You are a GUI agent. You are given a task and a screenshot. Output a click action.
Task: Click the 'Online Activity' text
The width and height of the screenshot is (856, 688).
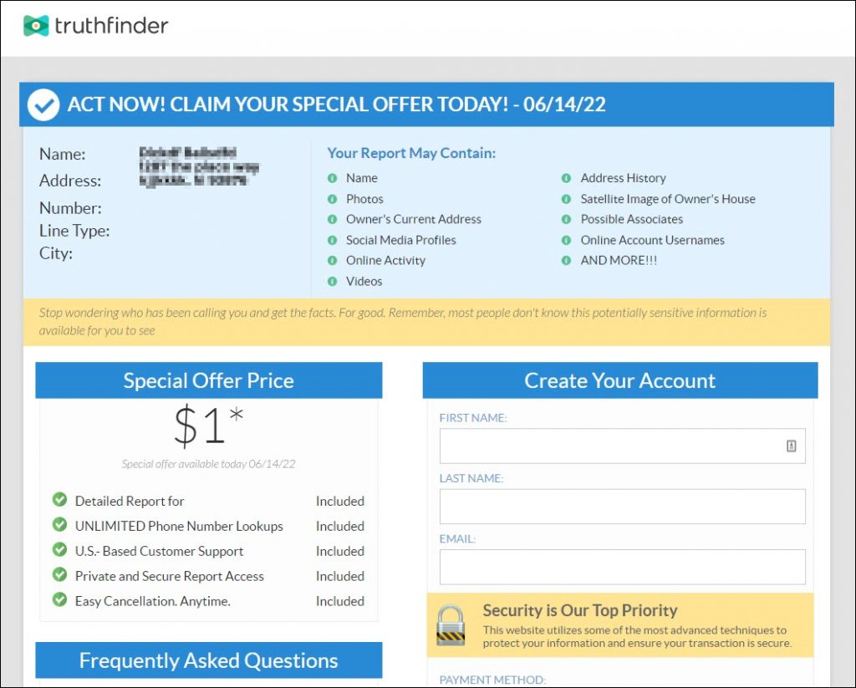[385, 261]
